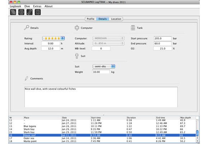208x144 pixels.
Task: Click the Tank section icon
Action: pos(133,28)
